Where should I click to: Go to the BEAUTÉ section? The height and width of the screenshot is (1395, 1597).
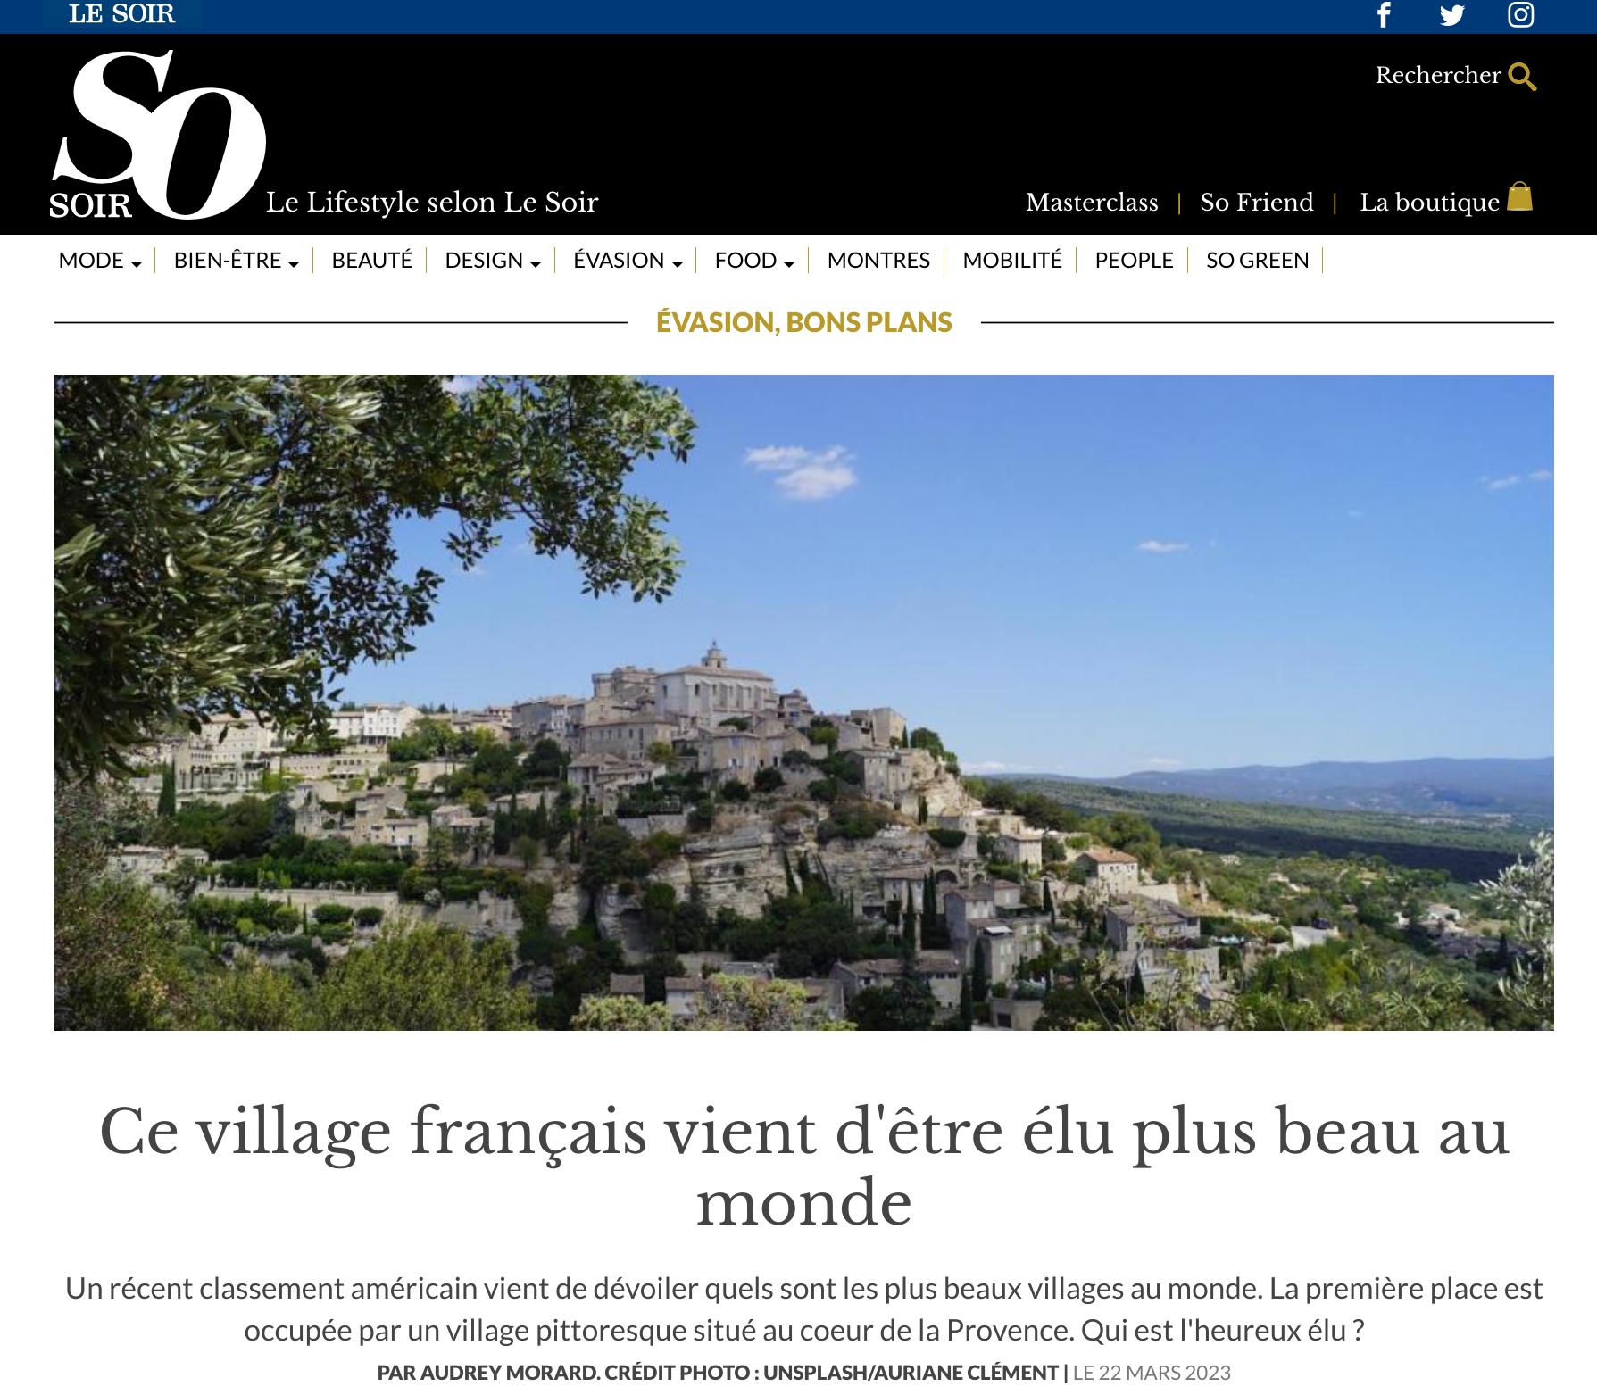click(371, 261)
